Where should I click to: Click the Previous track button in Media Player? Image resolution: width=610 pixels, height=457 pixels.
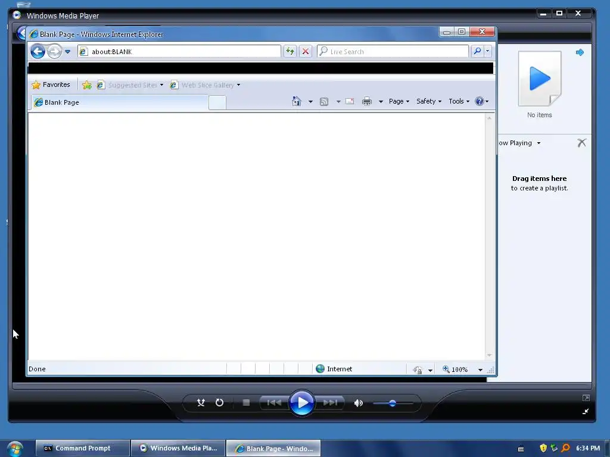274,403
